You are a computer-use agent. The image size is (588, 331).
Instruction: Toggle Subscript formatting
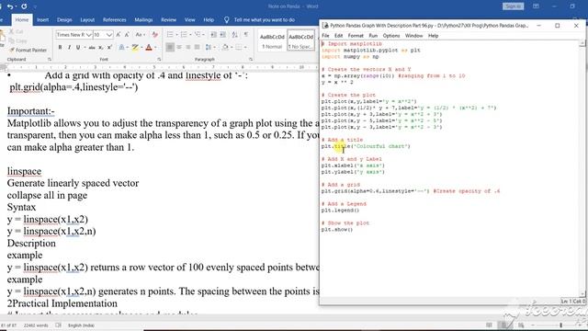101,47
